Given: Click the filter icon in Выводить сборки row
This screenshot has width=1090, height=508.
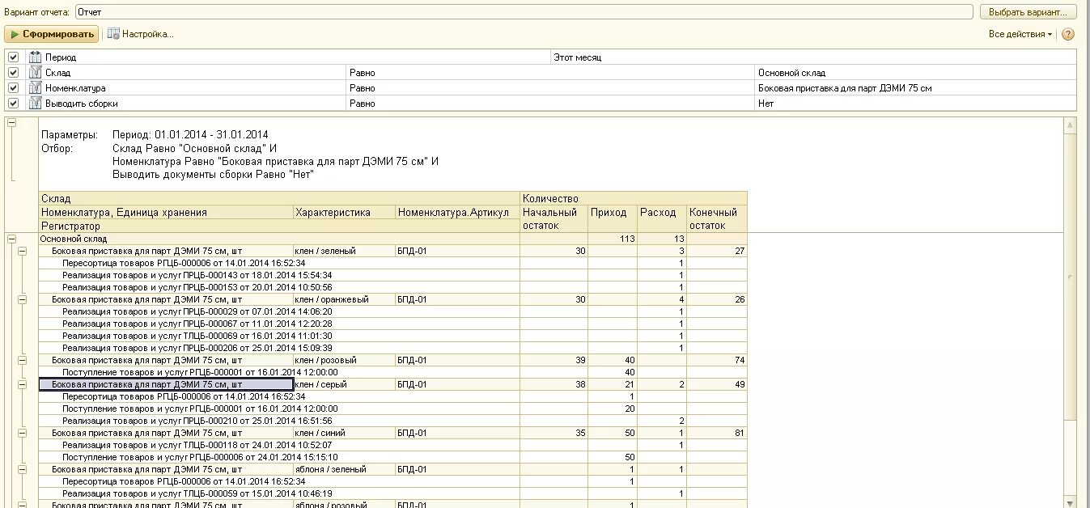Looking at the screenshot, I should (x=35, y=104).
